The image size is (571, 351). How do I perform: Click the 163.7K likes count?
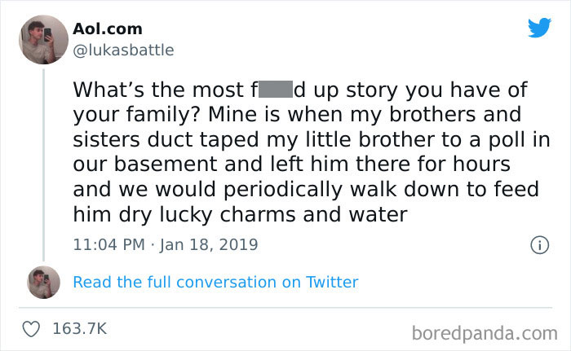[x=79, y=328]
